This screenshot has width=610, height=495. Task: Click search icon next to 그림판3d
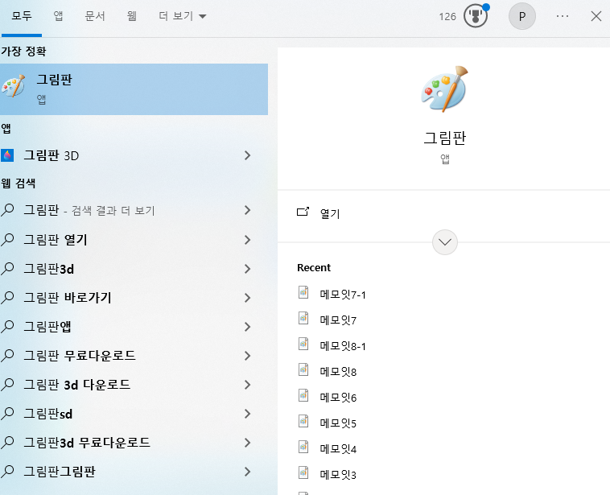[x=7, y=269]
